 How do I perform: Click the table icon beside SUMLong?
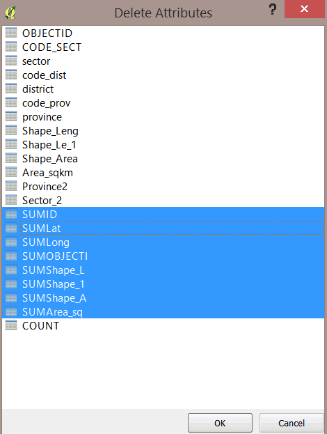point(11,242)
